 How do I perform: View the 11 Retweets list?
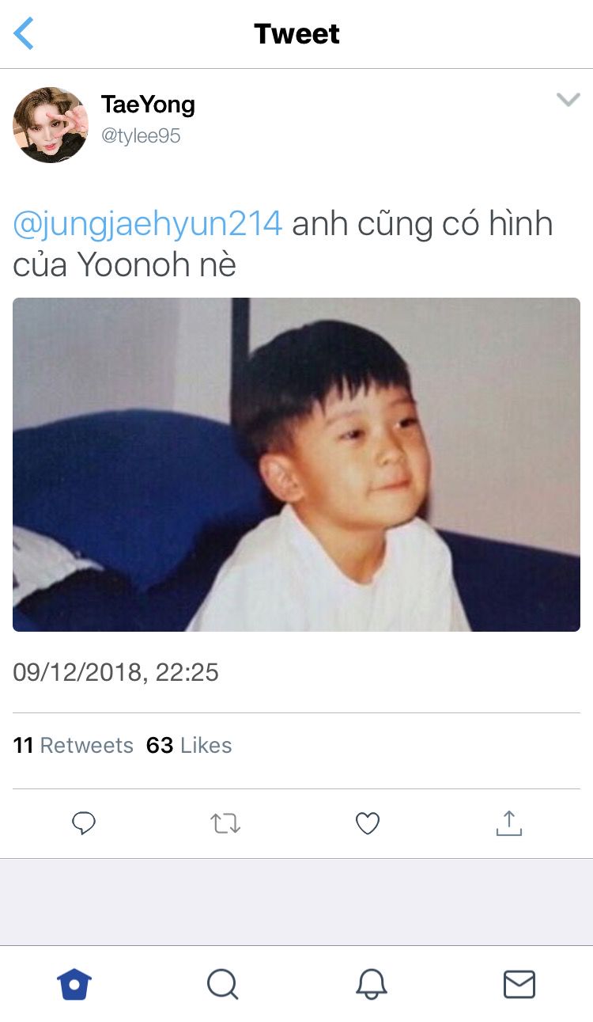click(x=73, y=746)
